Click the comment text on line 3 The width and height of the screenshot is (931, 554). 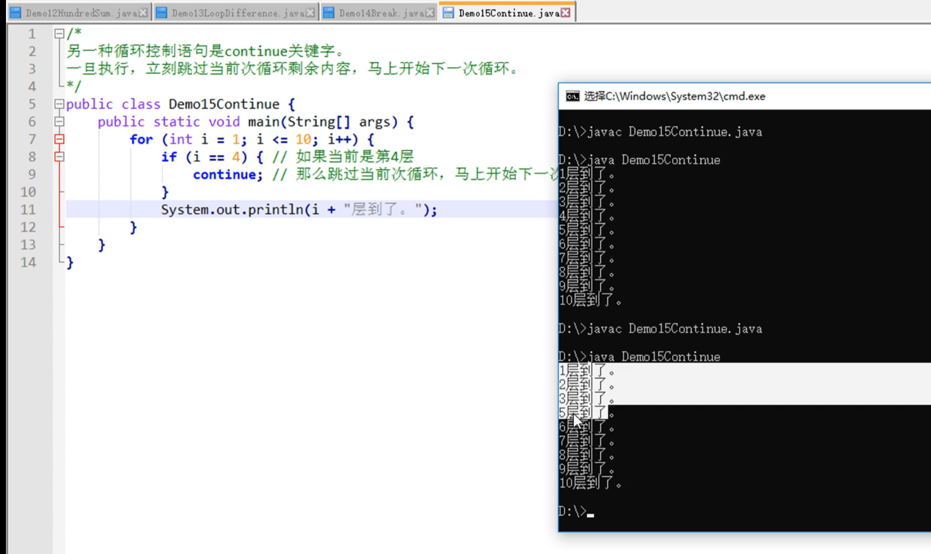point(293,69)
